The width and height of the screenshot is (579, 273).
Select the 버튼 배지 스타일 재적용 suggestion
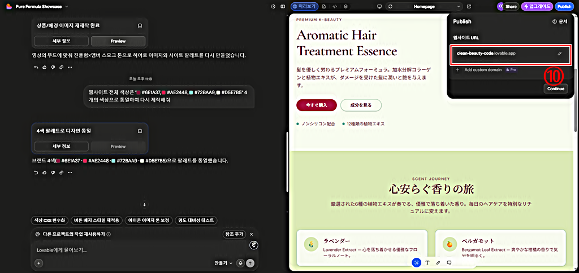[x=96, y=221]
